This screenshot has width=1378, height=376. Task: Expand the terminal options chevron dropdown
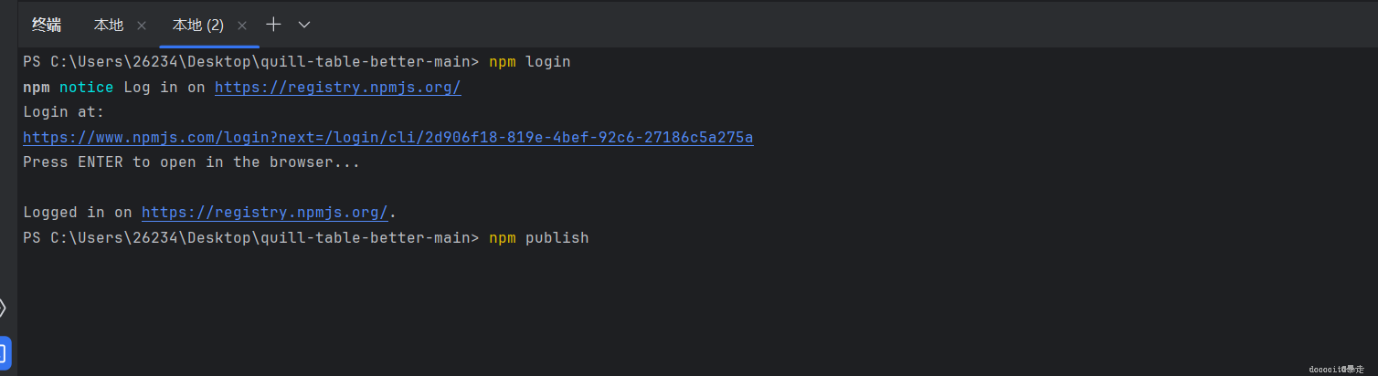pos(304,25)
